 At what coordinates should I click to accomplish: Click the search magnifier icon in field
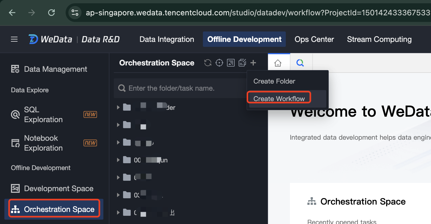[x=122, y=88]
